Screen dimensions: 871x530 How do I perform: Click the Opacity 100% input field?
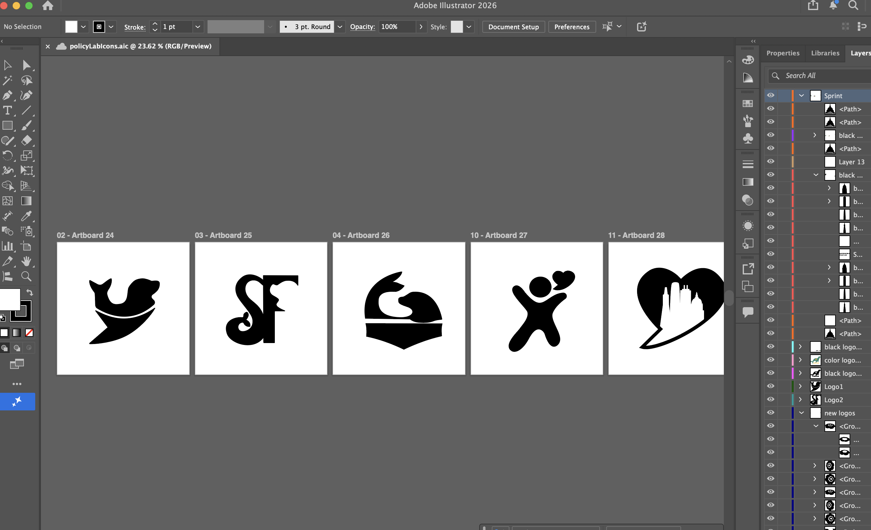point(397,27)
